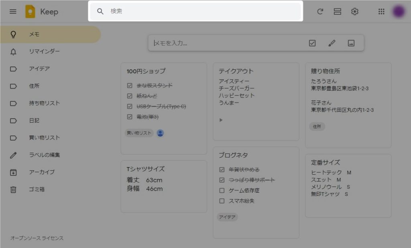Open the Google apps grid icon
This screenshot has height=248, width=411.
[381, 12]
